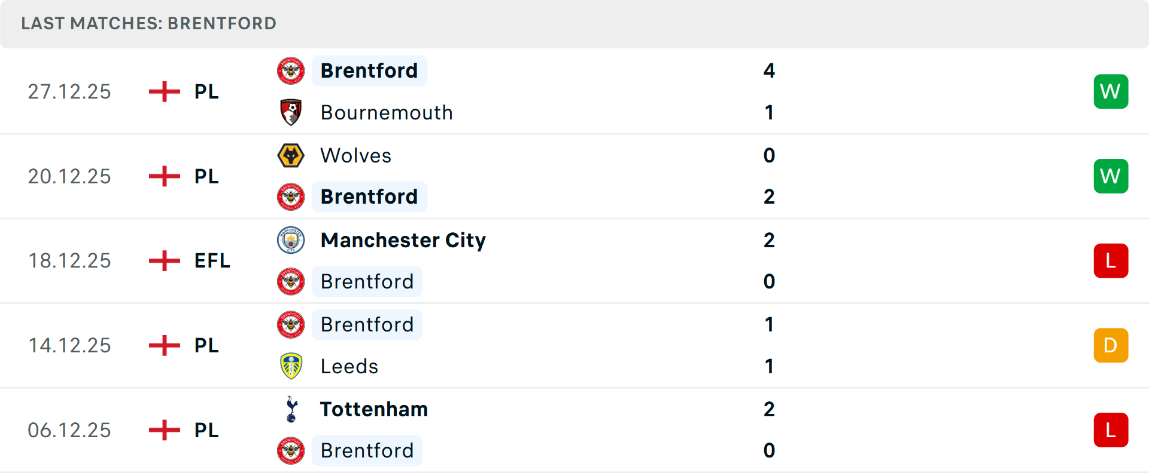
Task: Click L badge for Manchester City match
Action: (x=1111, y=260)
